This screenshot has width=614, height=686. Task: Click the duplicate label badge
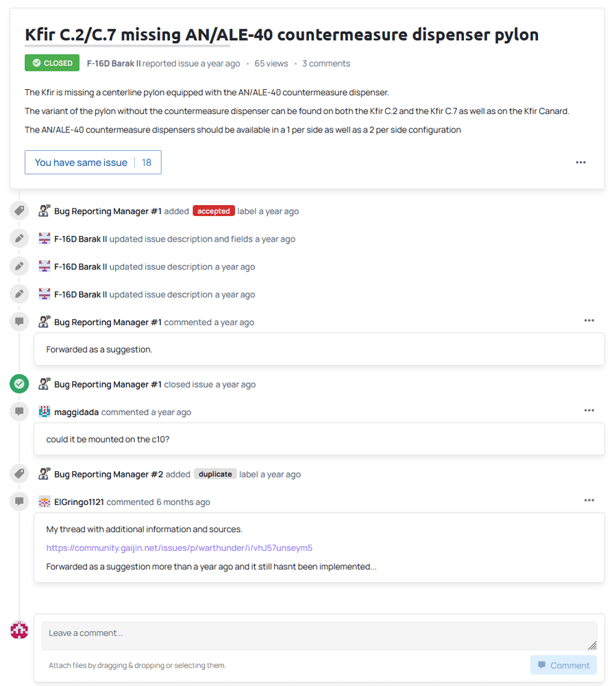coord(215,474)
